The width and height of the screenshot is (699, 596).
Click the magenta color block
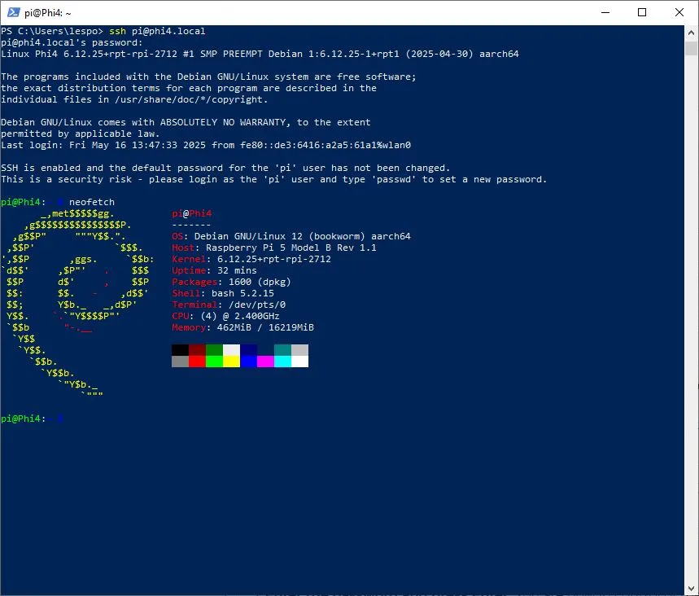click(266, 362)
